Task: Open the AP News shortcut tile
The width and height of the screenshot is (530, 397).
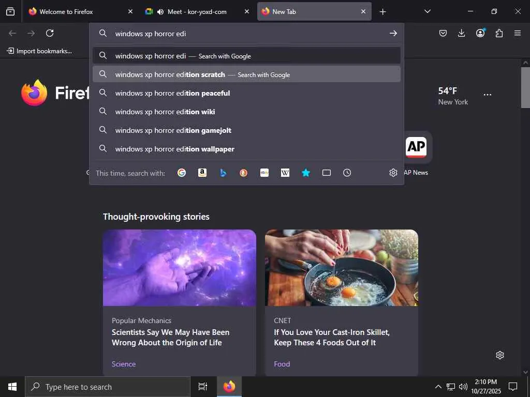Action: pos(416,147)
